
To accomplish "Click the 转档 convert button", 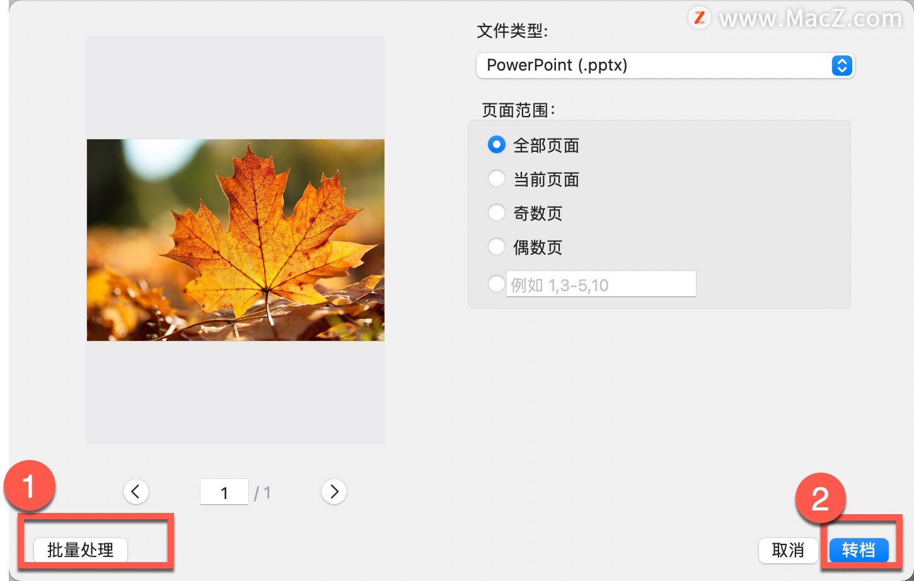I will point(859,550).
